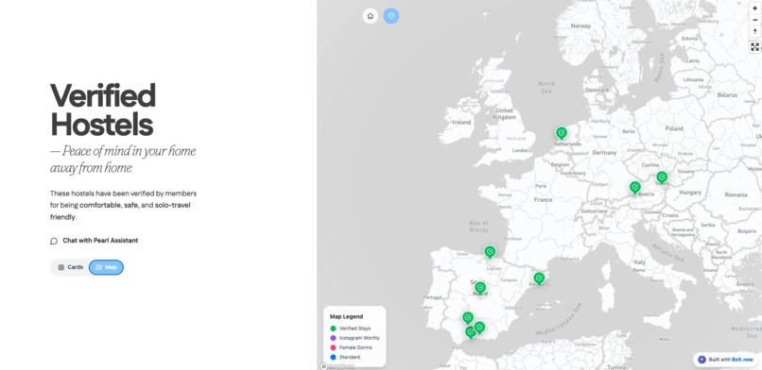Viewport: 762px width, 370px height.
Task: Click the Greece map label
Action: pos(745,284)
